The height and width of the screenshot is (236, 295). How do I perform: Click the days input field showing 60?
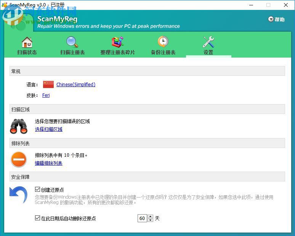(143, 218)
